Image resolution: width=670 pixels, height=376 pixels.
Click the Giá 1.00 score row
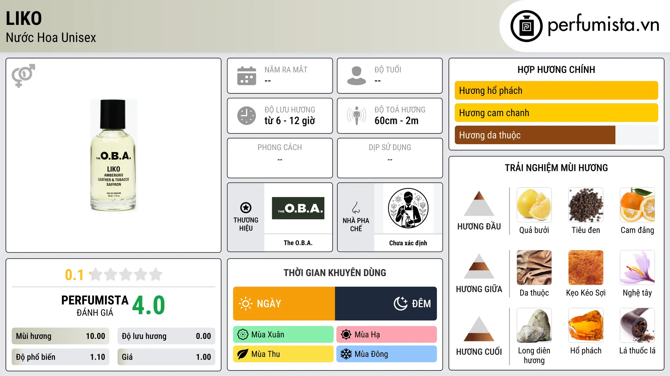[x=166, y=357]
